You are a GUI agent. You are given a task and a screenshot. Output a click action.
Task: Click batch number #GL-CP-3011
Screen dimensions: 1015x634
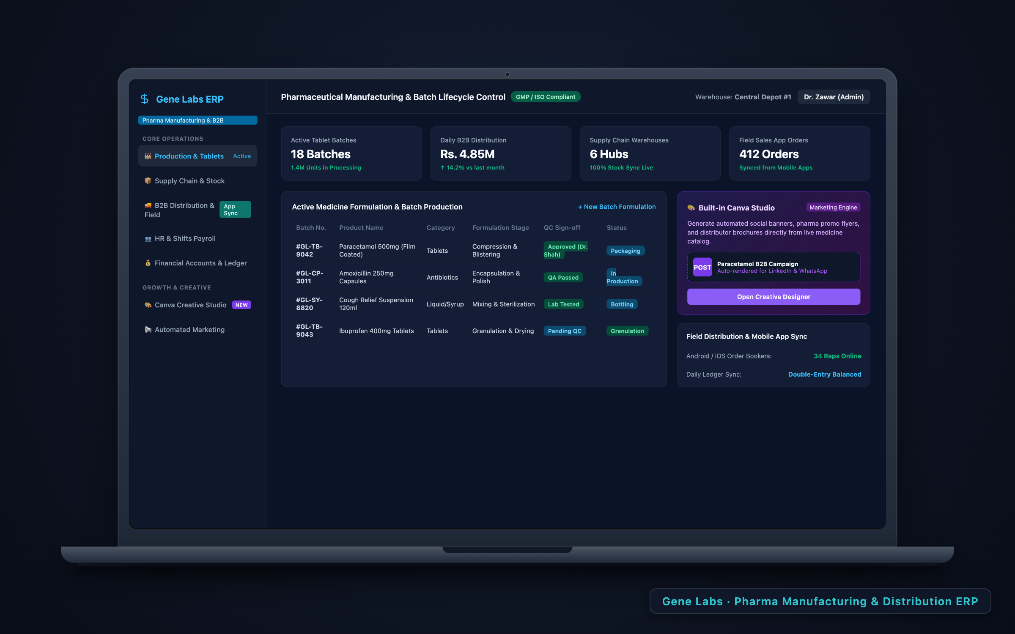coord(310,277)
